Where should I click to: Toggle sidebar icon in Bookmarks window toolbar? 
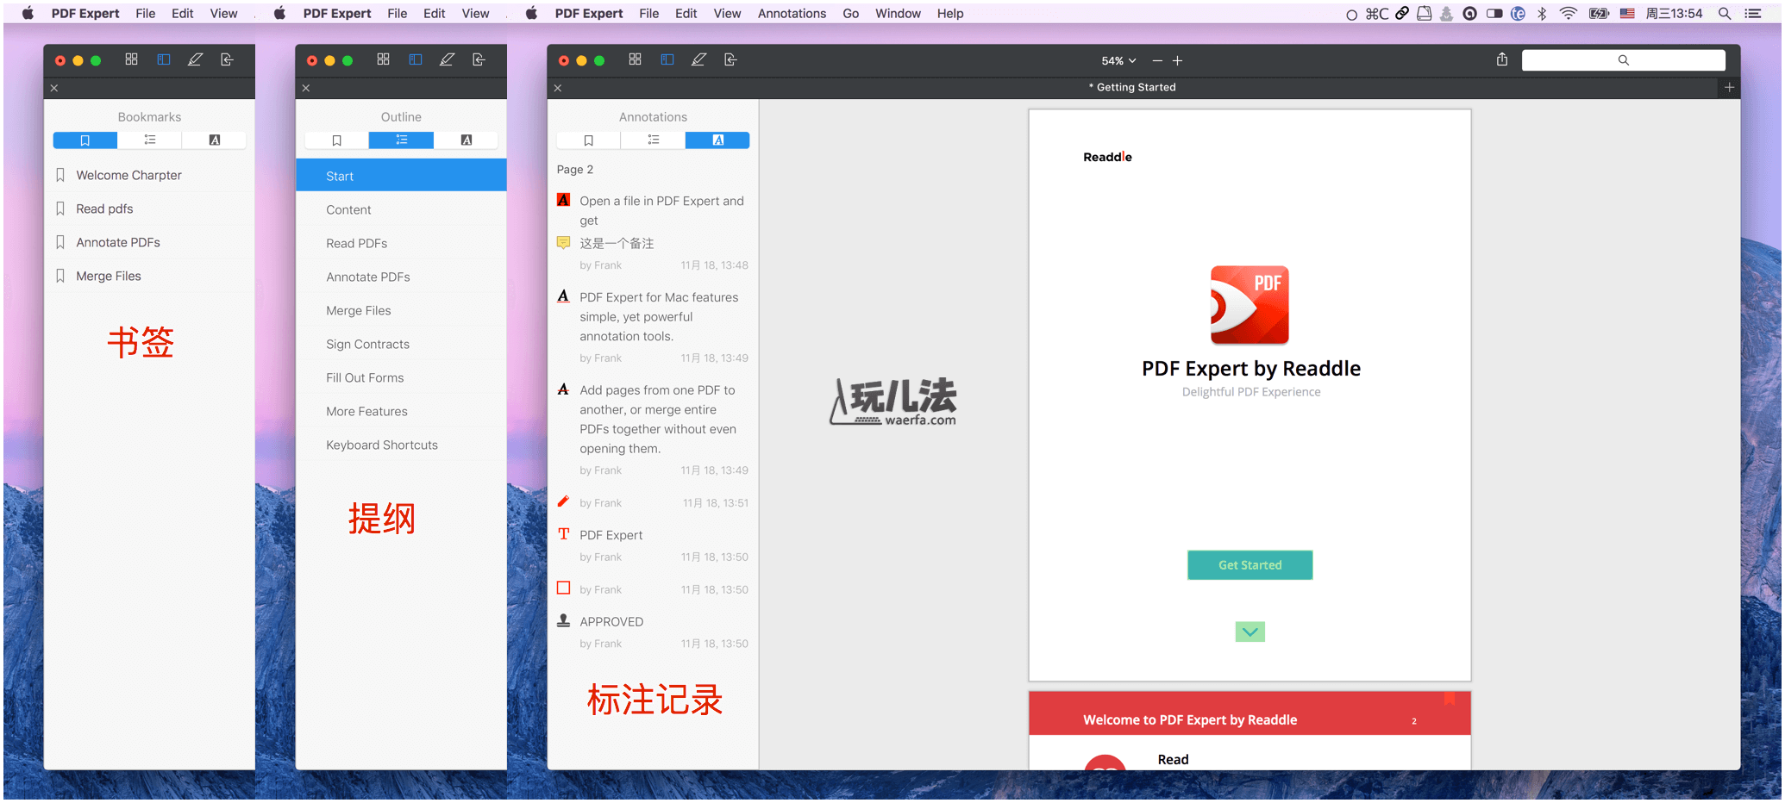pyautogui.click(x=163, y=59)
